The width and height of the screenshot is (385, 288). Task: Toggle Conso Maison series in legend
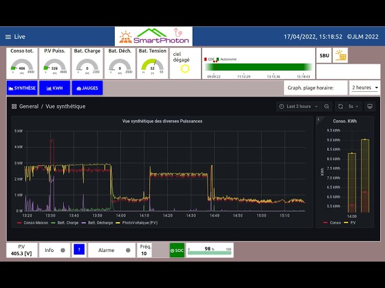coord(33,223)
